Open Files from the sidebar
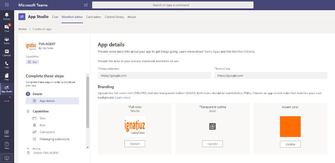Screen dimensions: 335x163 click(x=7, y=77)
